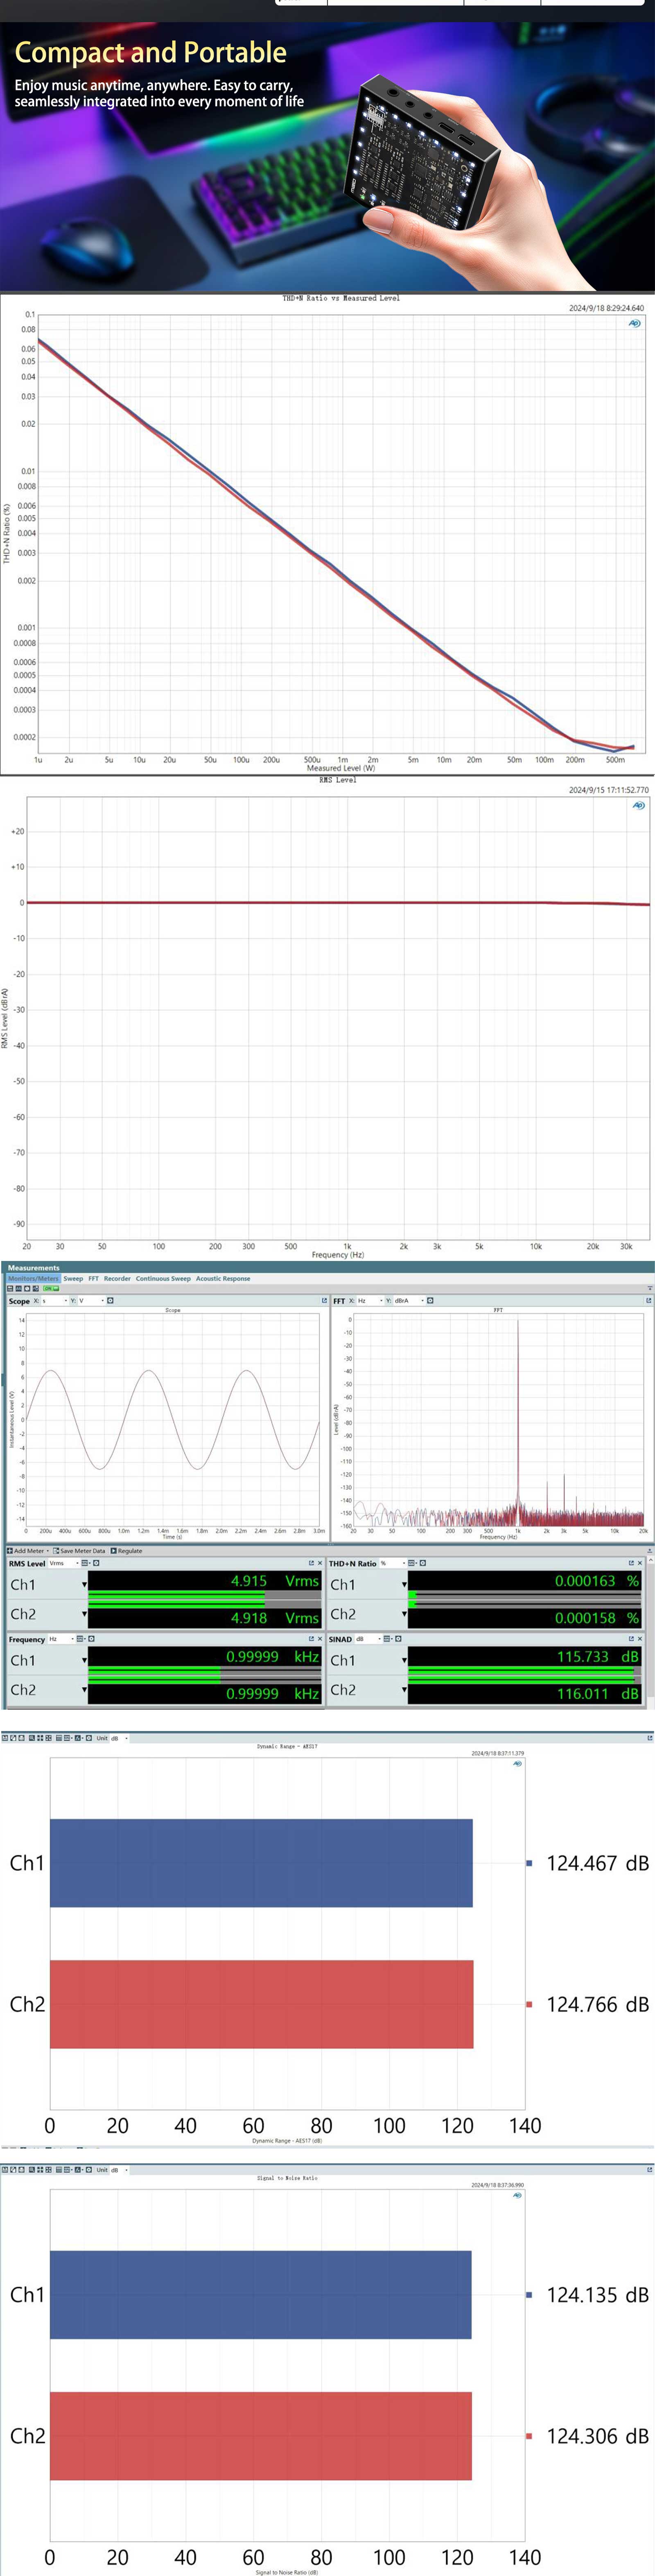This screenshot has height=2576, width=655.
Task: Click the AP logo on RMS Level graph
Action: click(x=638, y=805)
